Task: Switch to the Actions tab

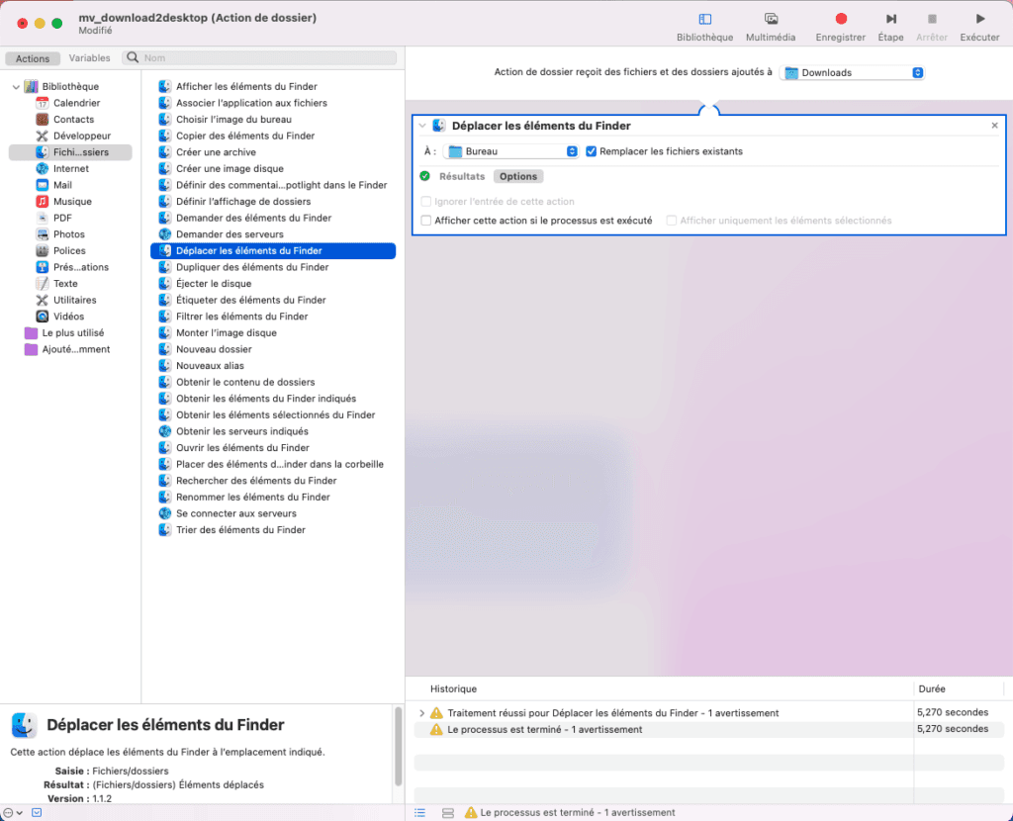Action: (33, 58)
